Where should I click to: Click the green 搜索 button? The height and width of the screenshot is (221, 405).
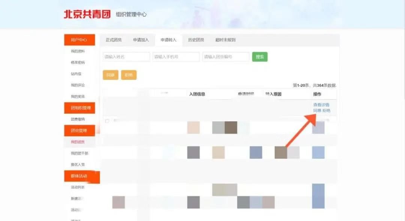(x=260, y=57)
